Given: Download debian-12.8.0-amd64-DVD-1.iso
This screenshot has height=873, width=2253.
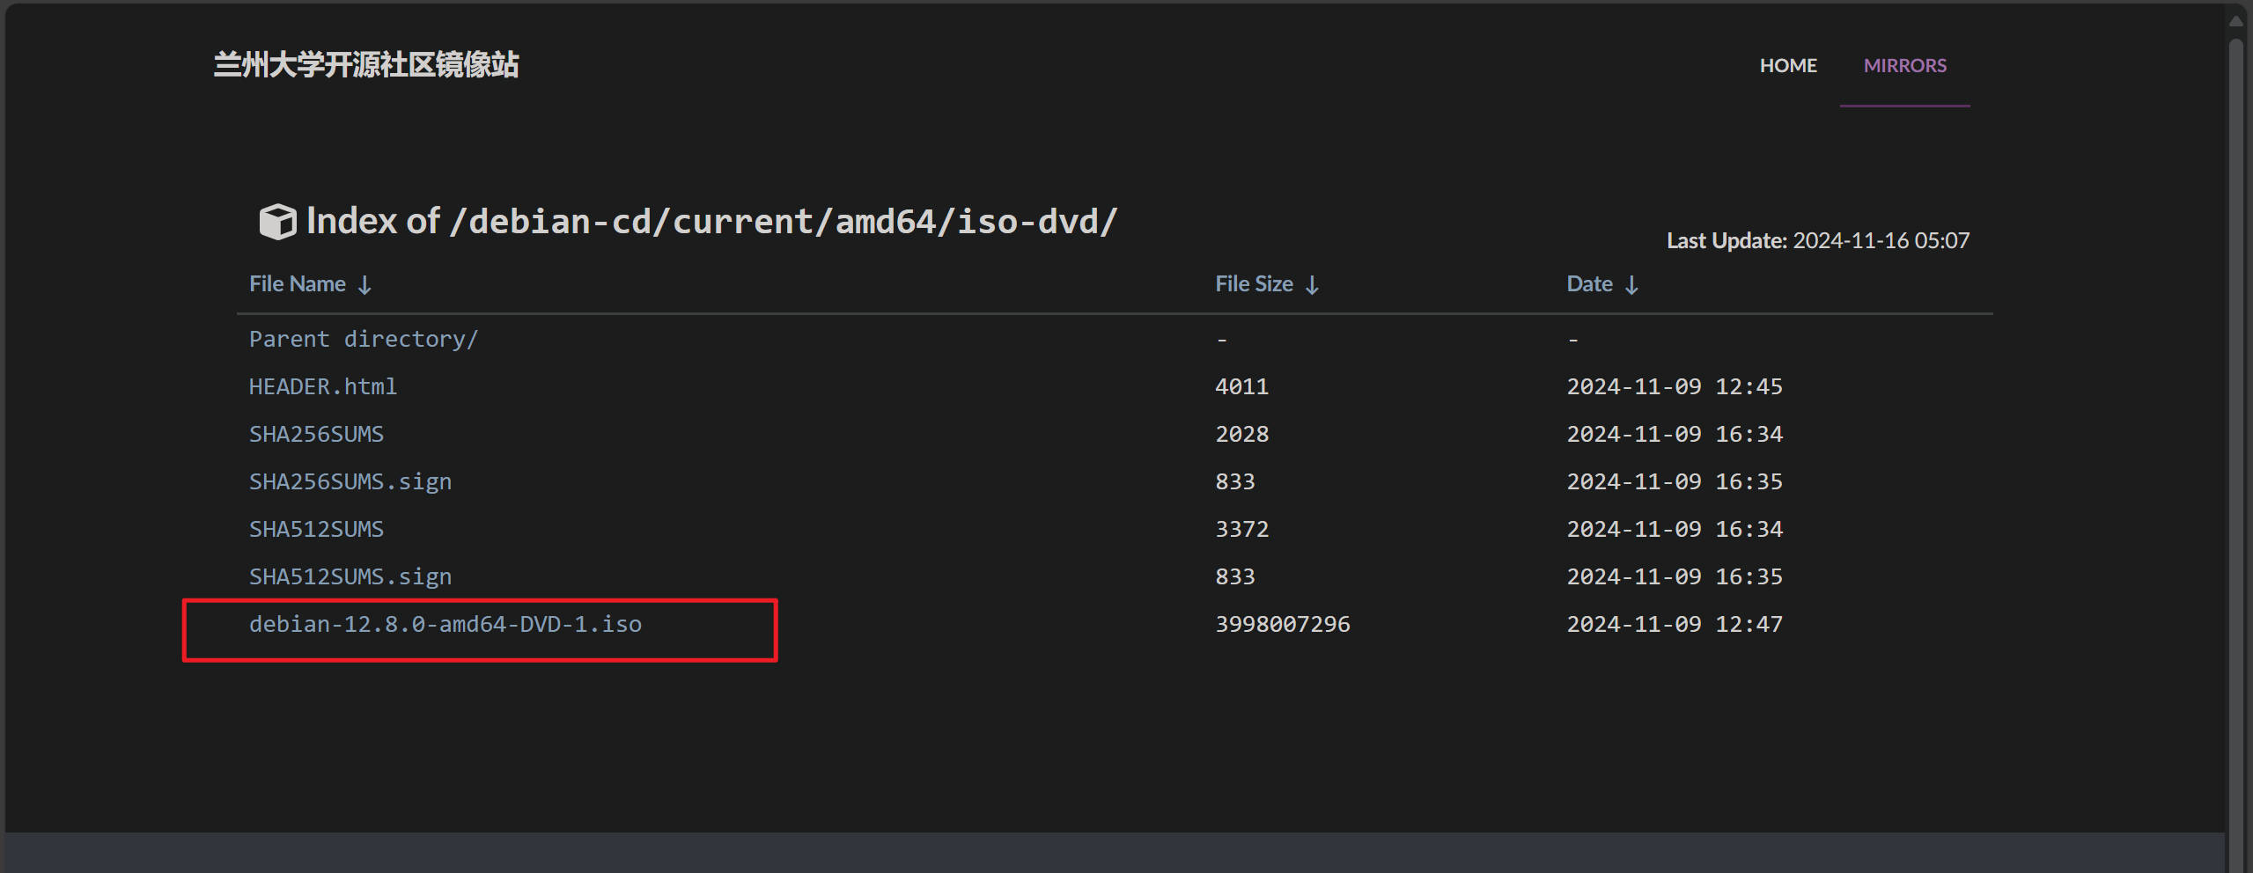Looking at the screenshot, I should 445,624.
